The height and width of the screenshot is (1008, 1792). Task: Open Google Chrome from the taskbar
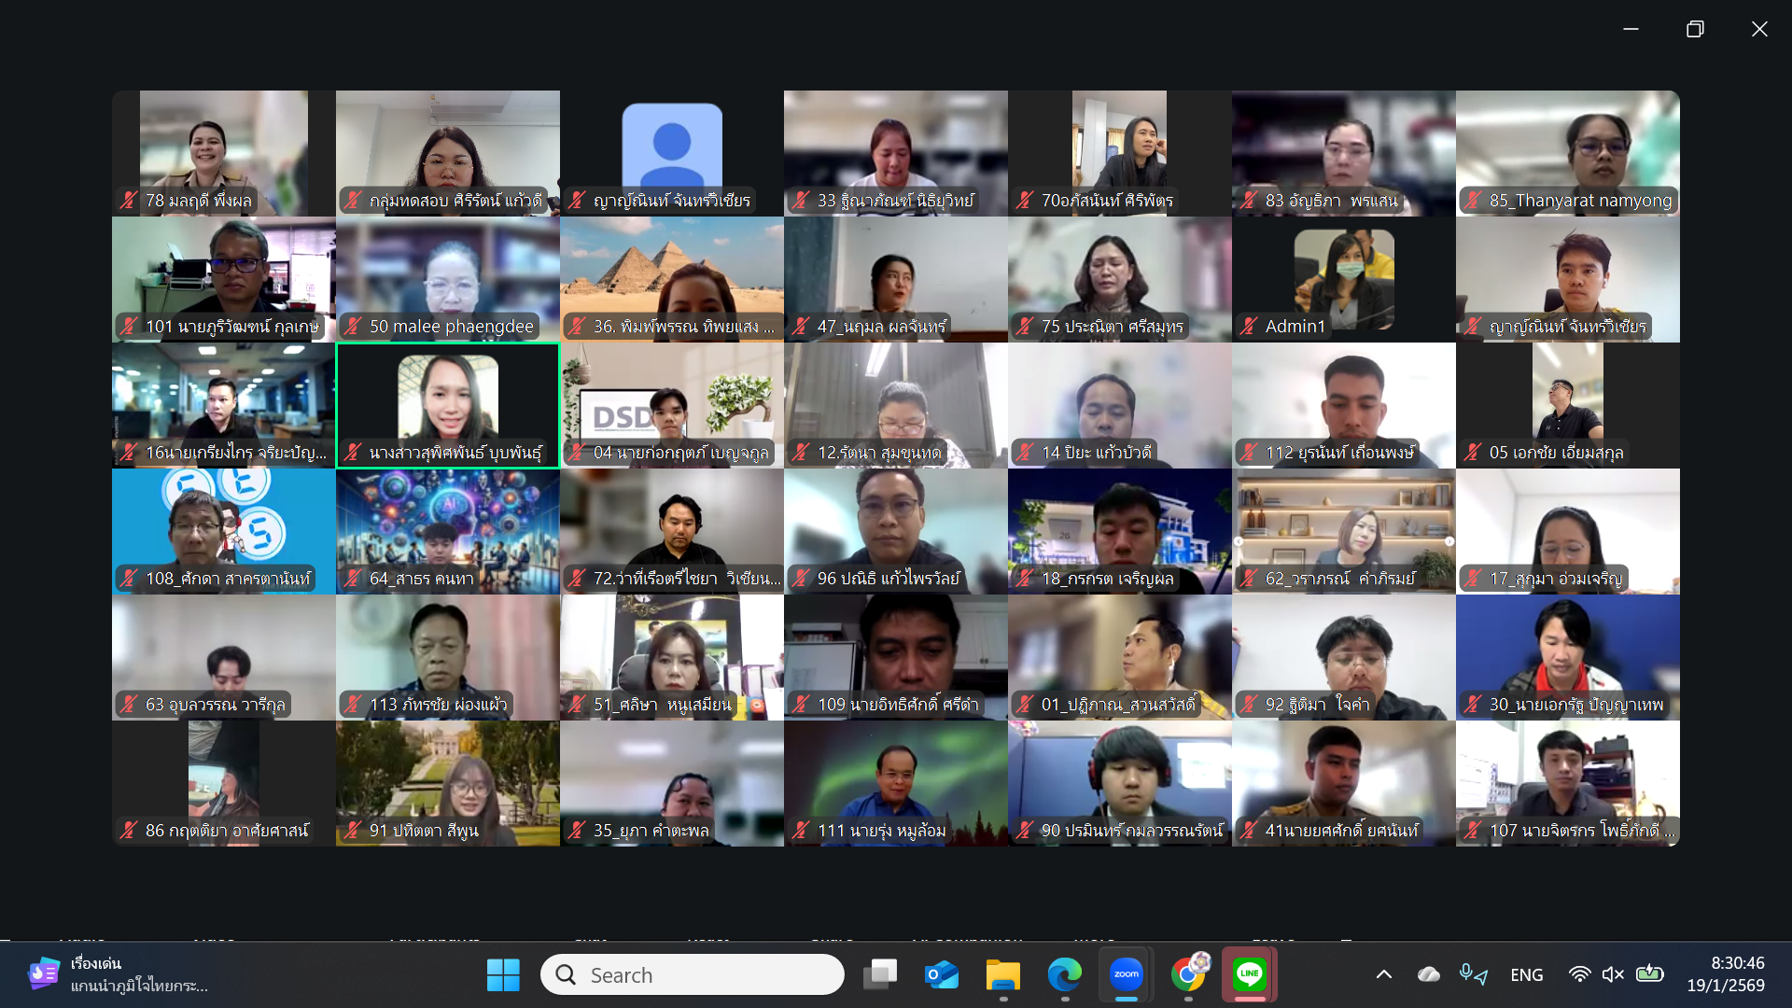tap(1188, 974)
